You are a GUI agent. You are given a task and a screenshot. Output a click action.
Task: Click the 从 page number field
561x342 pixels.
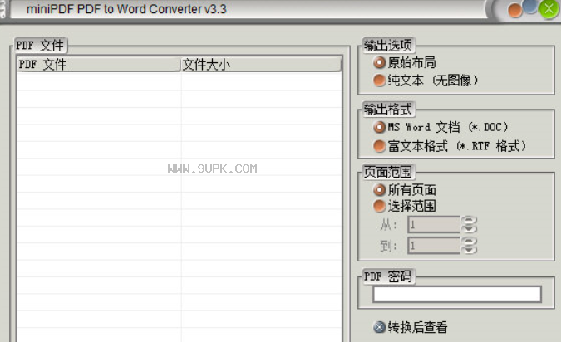[x=434, y=225]
